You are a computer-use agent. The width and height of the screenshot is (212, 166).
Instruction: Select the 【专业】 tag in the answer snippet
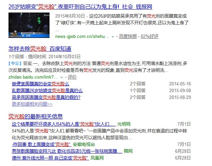15,63
